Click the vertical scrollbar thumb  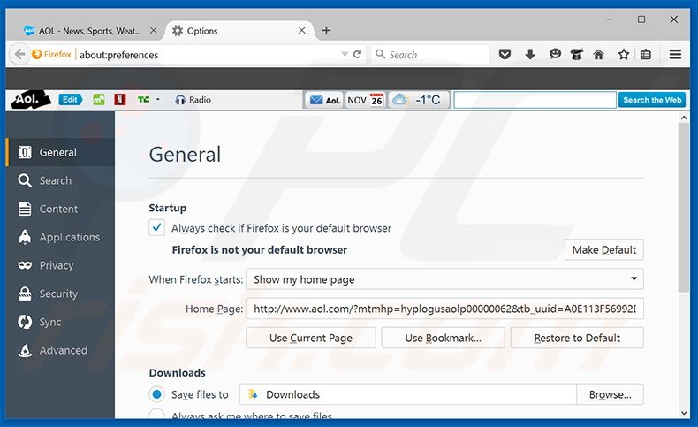(684, 208)
